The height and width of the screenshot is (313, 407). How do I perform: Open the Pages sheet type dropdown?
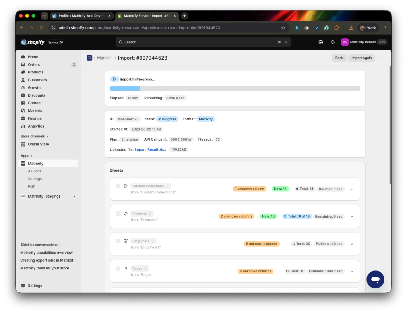[140, 269]
